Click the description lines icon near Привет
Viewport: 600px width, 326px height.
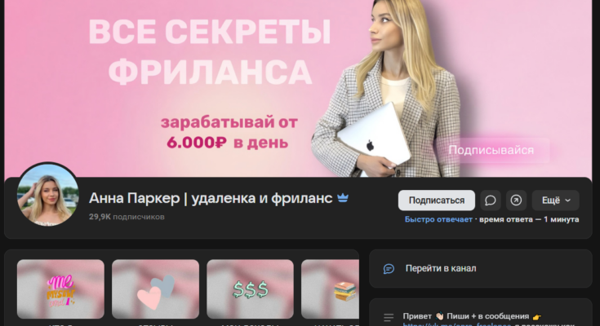click(x=389, y=316)
